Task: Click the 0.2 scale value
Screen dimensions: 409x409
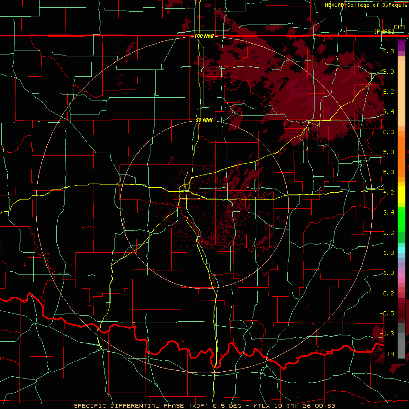Action: point(389,294)
